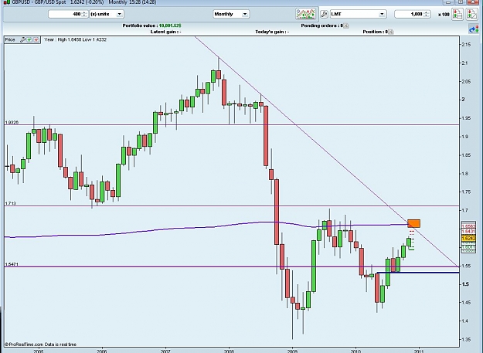Click Portfolio value 10,001.52$ text
Viewport: 483px width, 353px height.
coord(152,25)
